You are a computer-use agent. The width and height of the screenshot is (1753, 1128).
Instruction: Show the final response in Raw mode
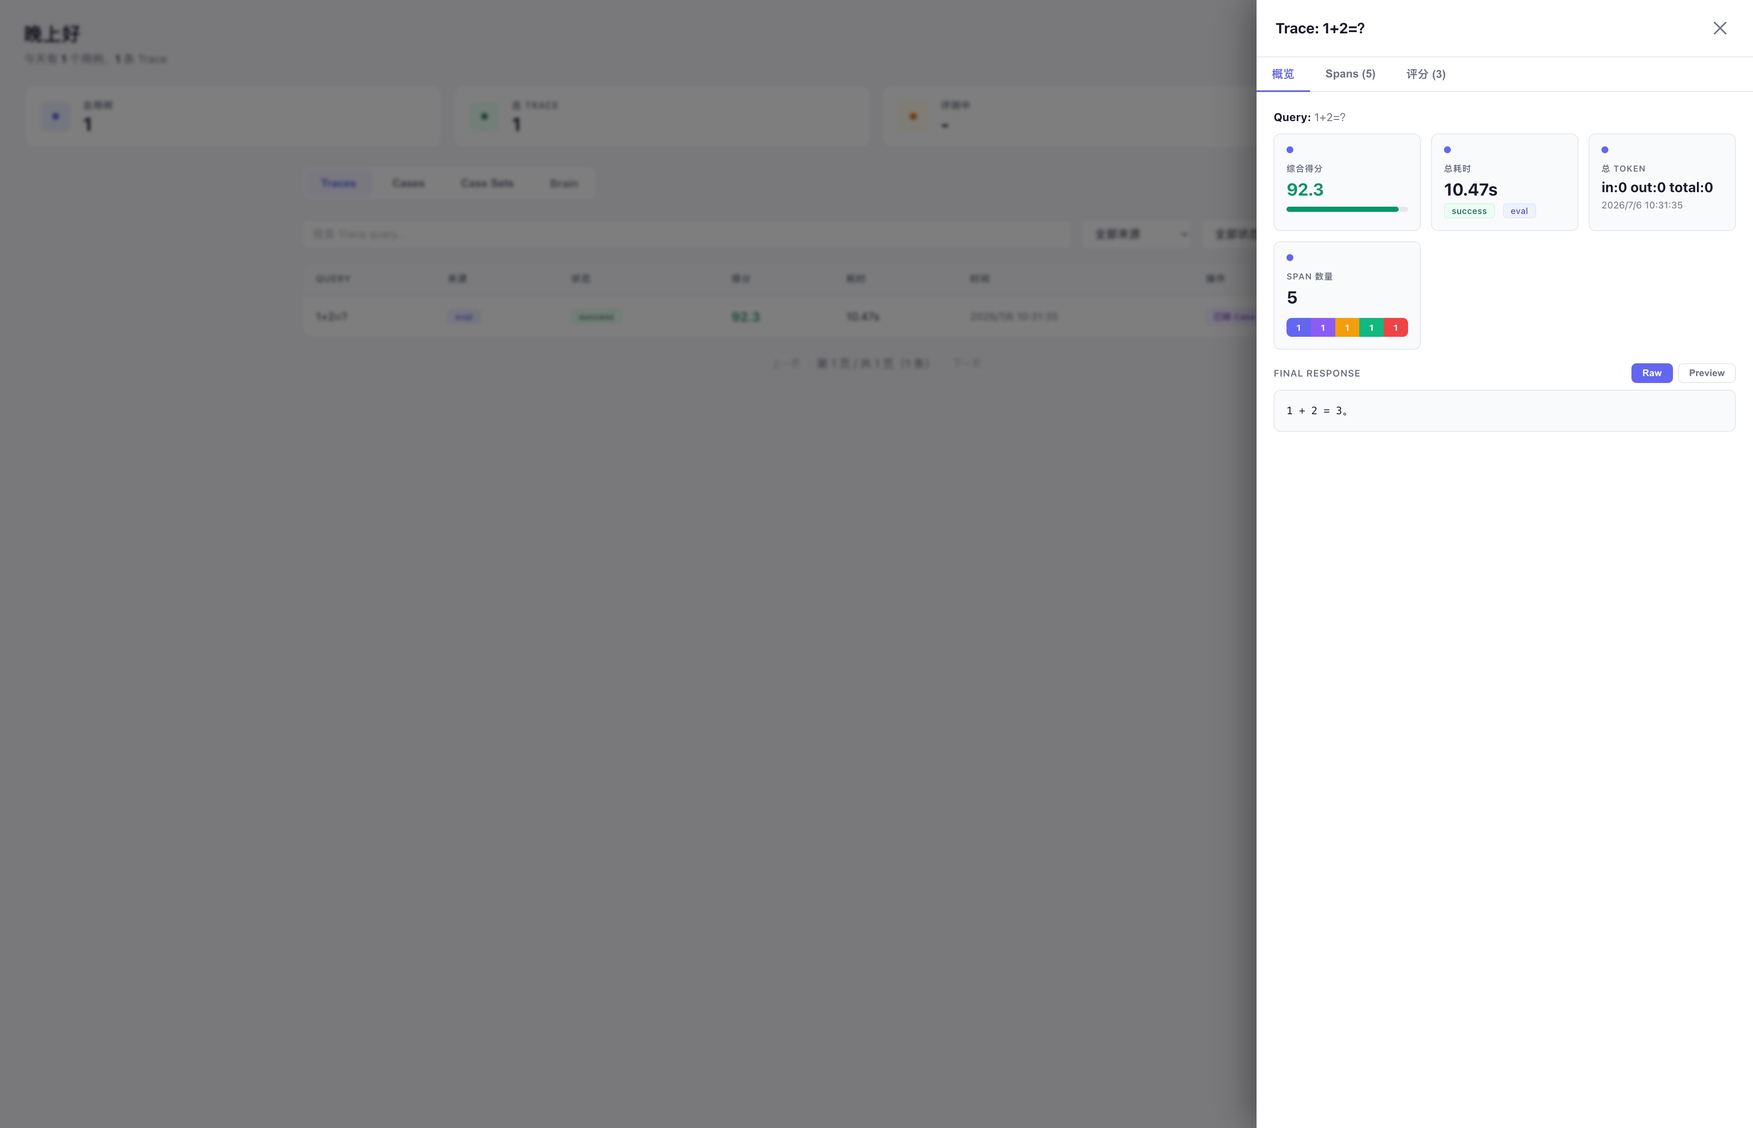click(1651, 373)
